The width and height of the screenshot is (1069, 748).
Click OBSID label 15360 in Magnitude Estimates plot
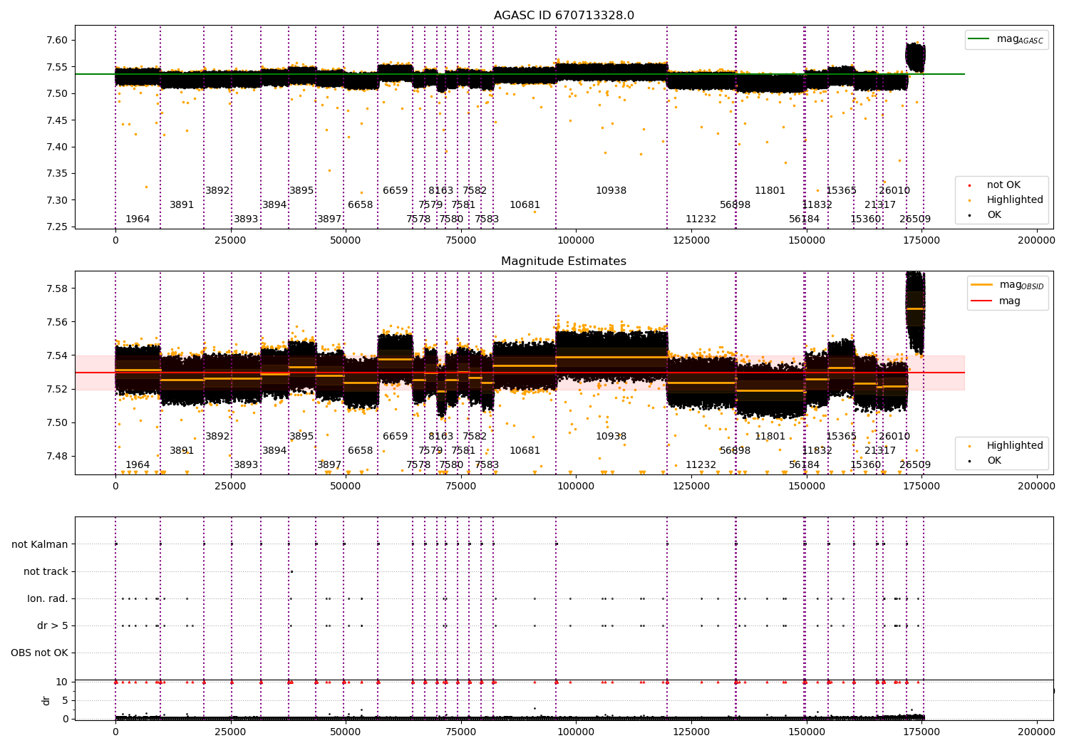pyautogui.click(x=865, y=465)
